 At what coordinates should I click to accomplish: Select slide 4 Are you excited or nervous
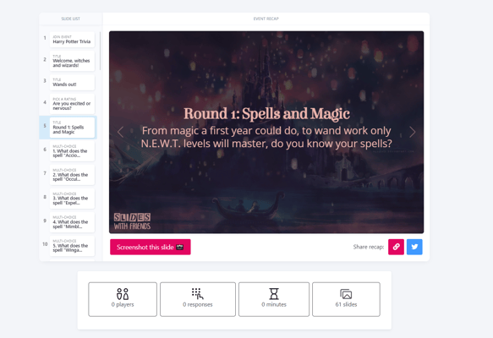point(72,104)
